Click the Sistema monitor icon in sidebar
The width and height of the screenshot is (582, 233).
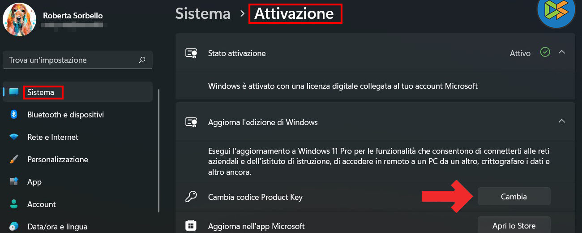click(x=14, y=92)
